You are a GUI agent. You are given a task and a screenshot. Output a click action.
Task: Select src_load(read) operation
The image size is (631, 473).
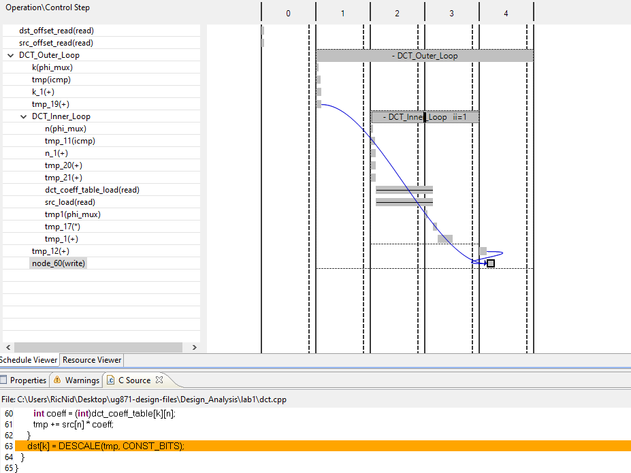click(x=70, y=202)
